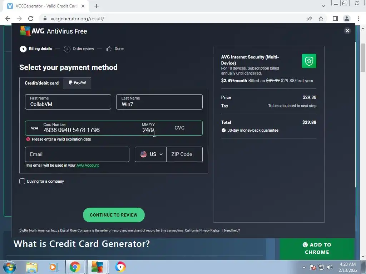Click the browser forward arrow
The width and height of the screenshot is (366, 274).
[x=19, y=19]
